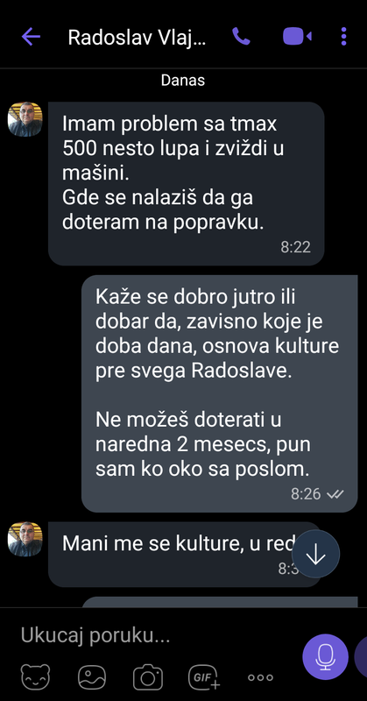This screenshot has height=701, width=367.
Task: Select the Imam problem sa tmax message
Action: 186,183
